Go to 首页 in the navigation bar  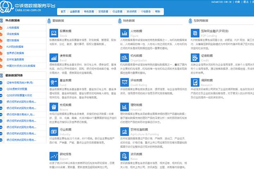(x=63, y=12)
